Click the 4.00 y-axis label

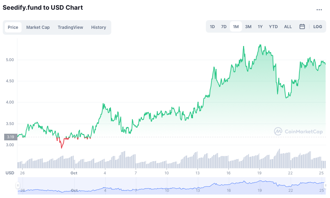(10, 102)
